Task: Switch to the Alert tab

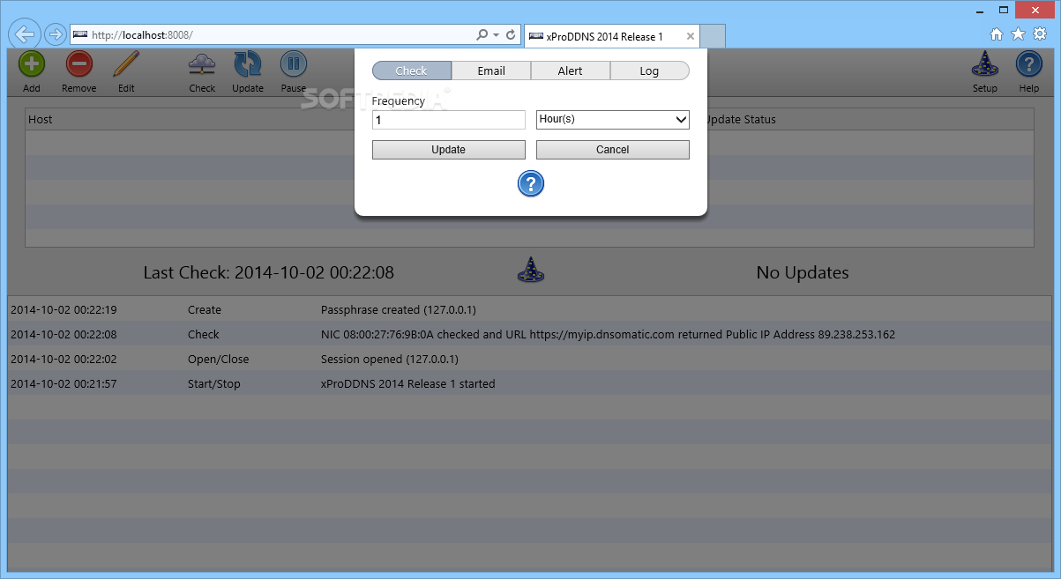Action: pyautogui.click(x=571, y=71)
